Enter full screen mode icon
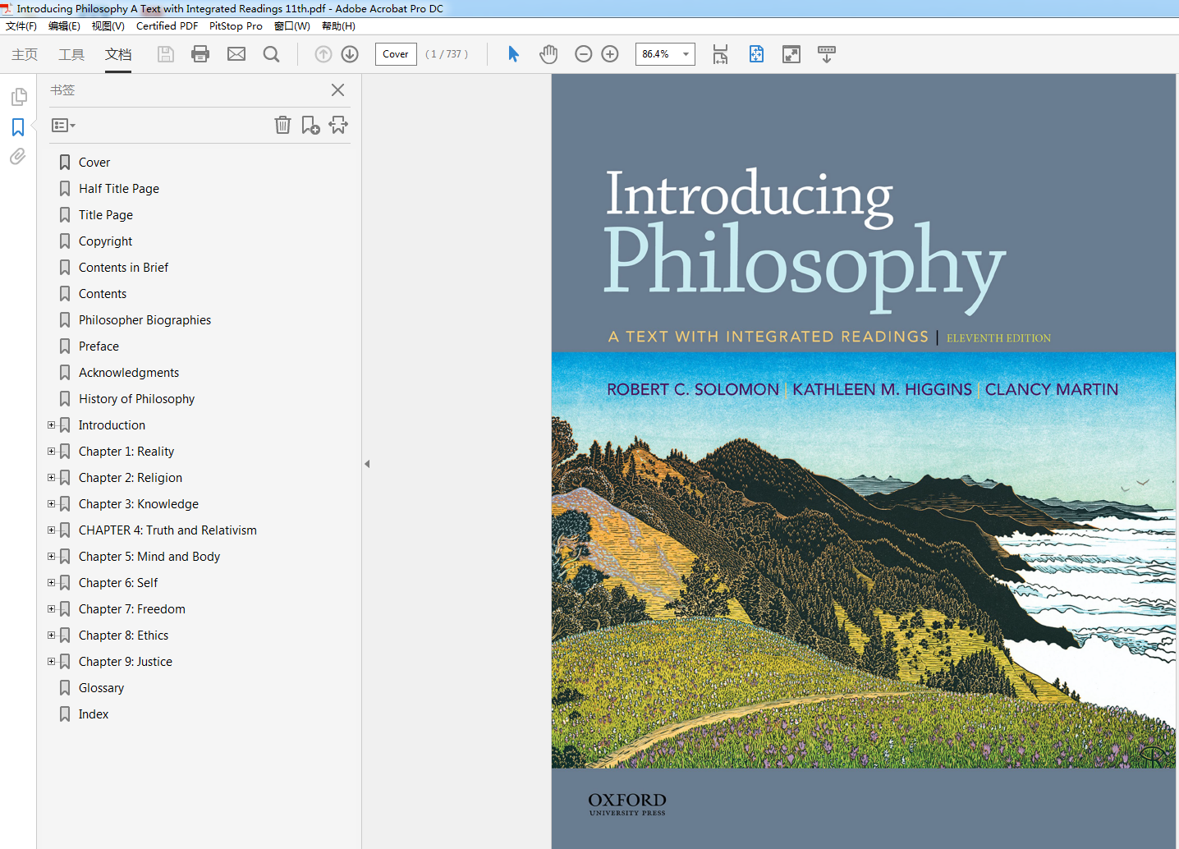1179x849 pixels. pos(791,54)
